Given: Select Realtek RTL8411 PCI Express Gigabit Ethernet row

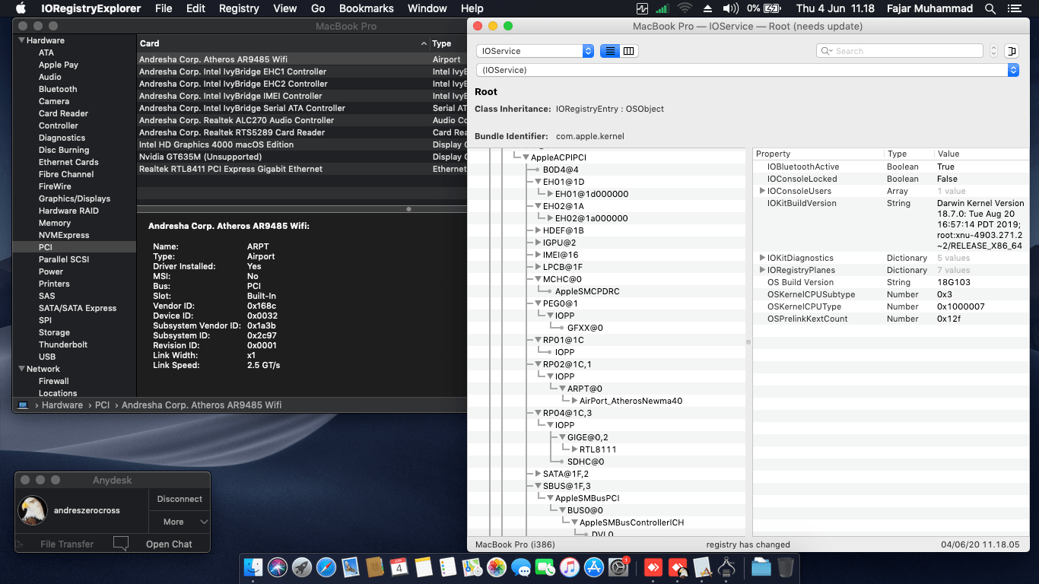Looking at the screenshot, I should point(303,169).
